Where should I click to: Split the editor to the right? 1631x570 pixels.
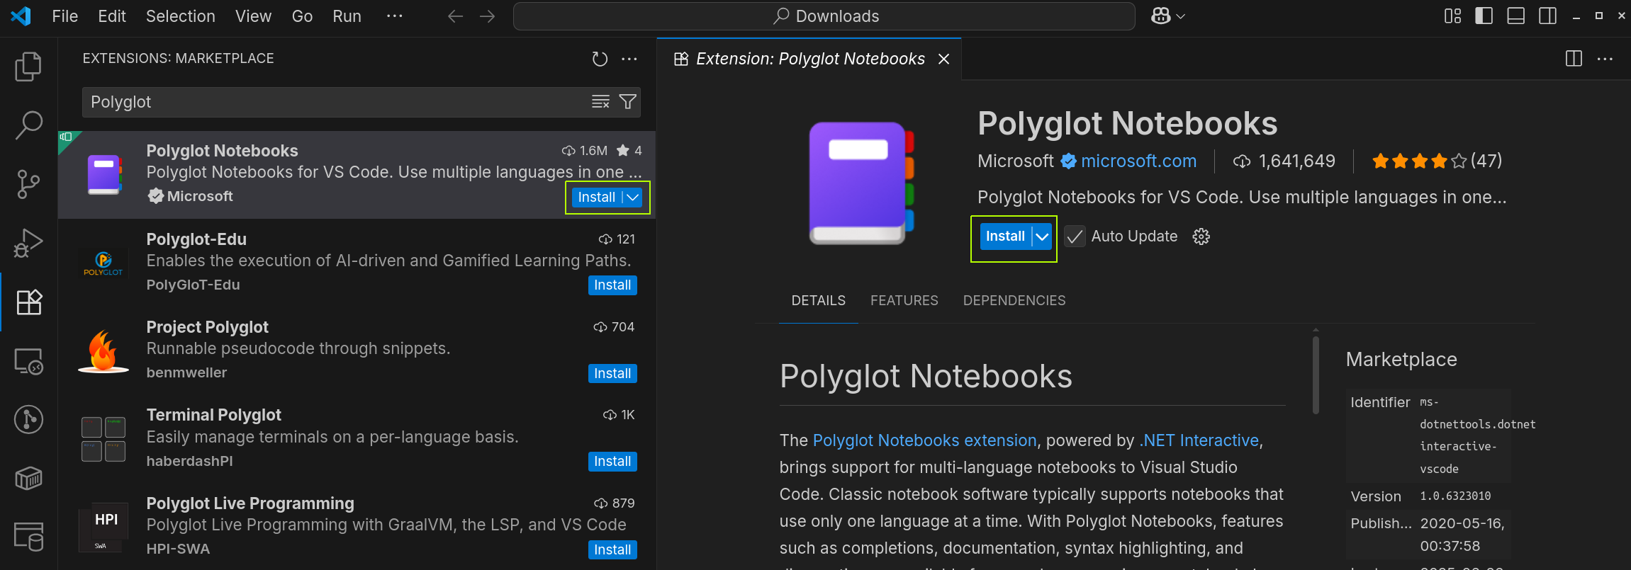(x=1574, y=59)
